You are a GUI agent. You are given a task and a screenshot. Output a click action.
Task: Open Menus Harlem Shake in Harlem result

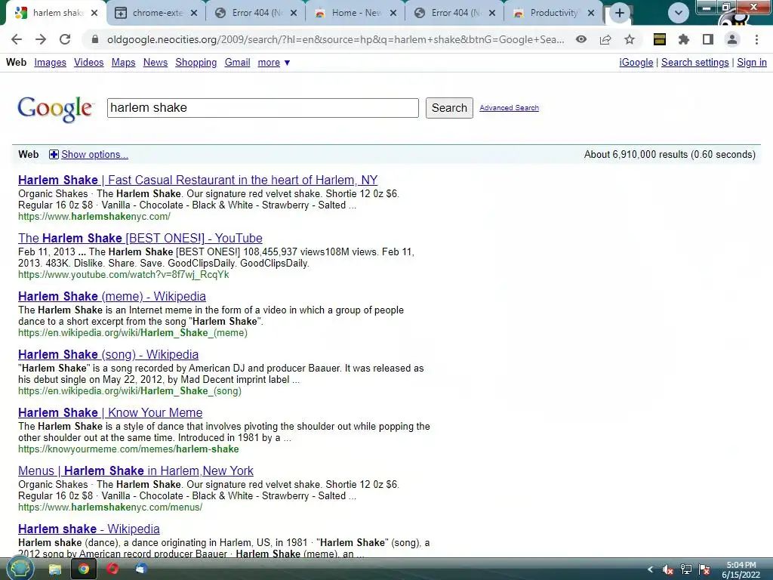tap(136, 471)
